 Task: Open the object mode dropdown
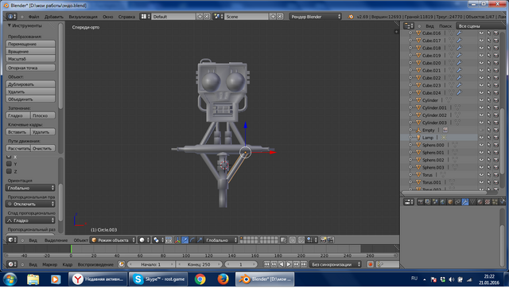pos(113,240)
